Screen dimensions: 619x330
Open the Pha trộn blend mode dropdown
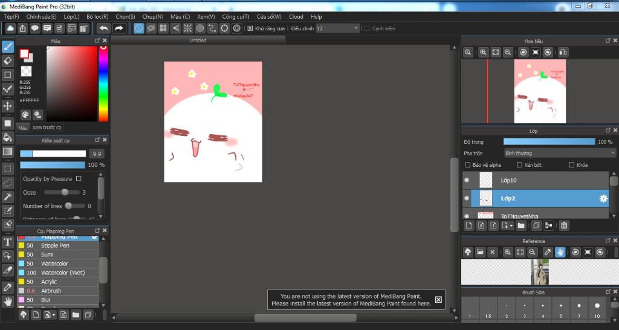560,153
